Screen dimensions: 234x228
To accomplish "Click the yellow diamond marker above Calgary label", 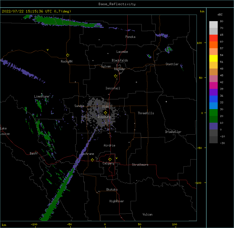I will point(110,159).
